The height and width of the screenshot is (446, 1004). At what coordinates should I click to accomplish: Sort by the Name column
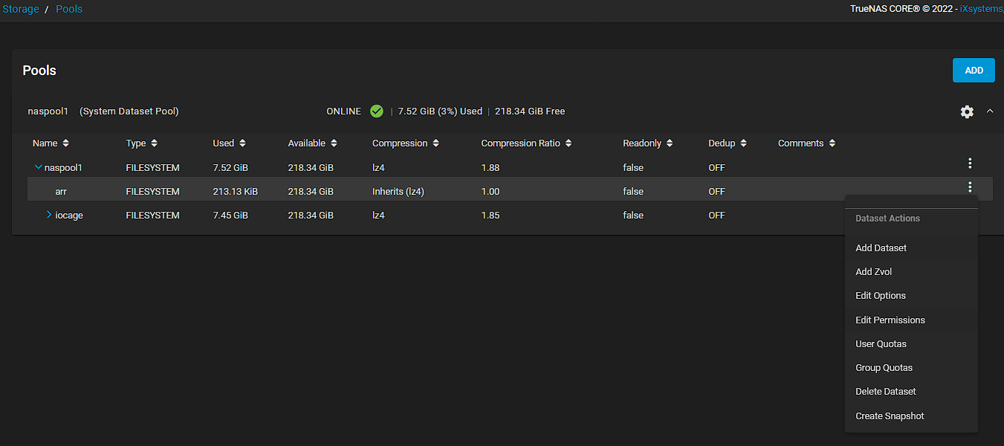click(x=51, y=143)
